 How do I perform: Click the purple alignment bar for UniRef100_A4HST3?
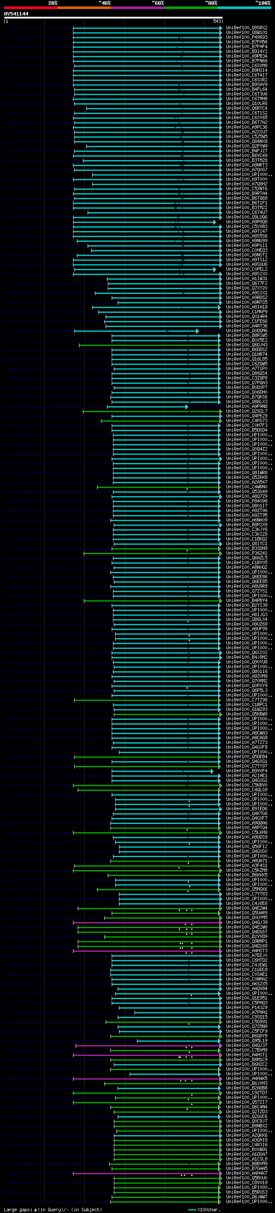tap(147, 951)
